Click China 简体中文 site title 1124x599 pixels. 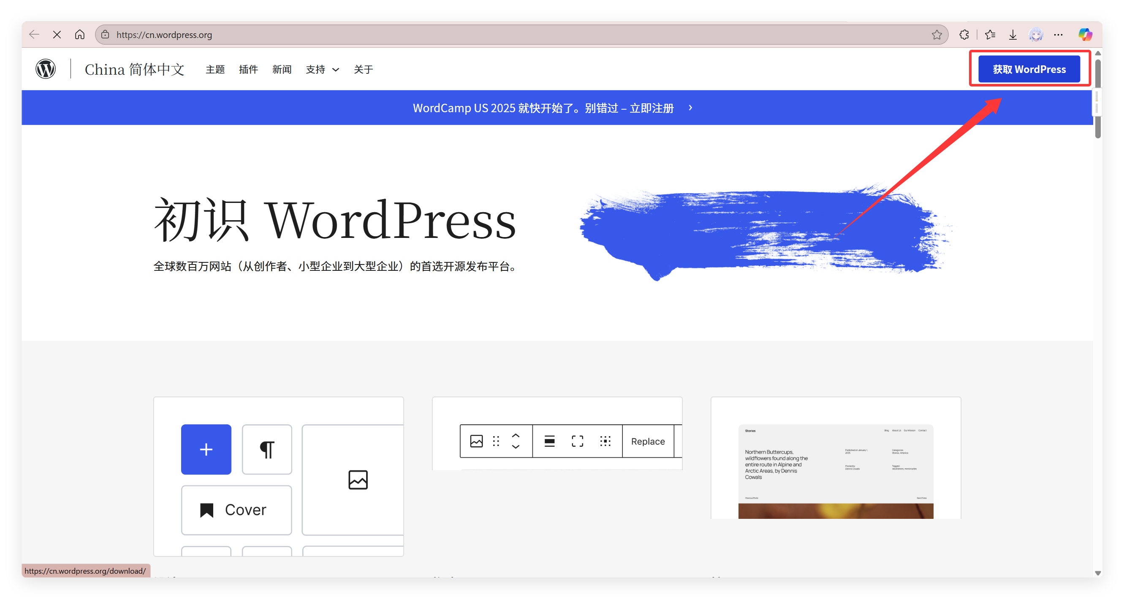(134, 69)
